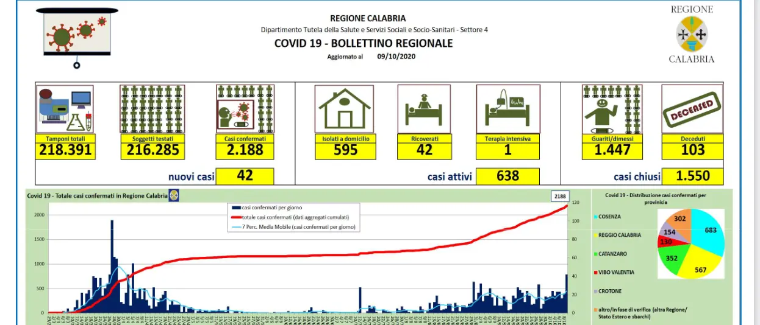Select the Soggetti testati people grid icon
The image size is (760, 325).
click(x=152, y=109)
